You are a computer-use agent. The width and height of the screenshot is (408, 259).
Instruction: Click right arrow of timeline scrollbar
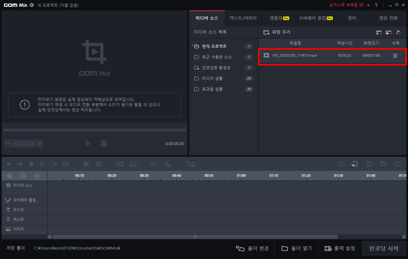404,237
